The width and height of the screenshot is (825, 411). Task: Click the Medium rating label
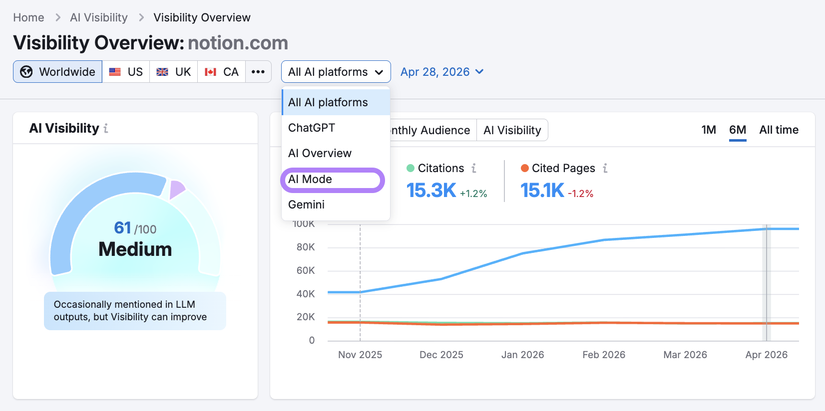[x=135, y=249]
